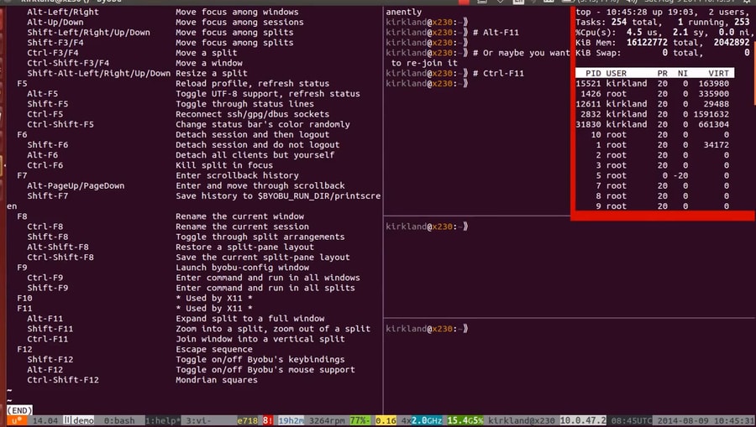
Task: Click the "Toggle on/off Byobu's mouse support" line
Action: [x=265, y=370]
